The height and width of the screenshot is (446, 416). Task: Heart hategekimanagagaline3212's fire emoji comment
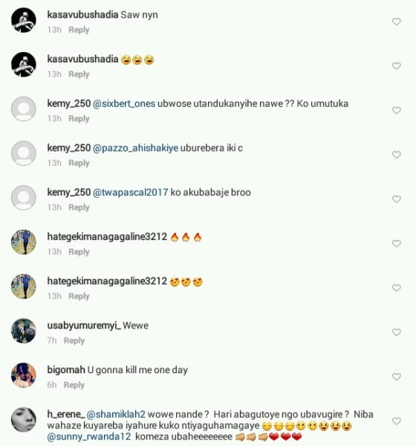point(397,244)
